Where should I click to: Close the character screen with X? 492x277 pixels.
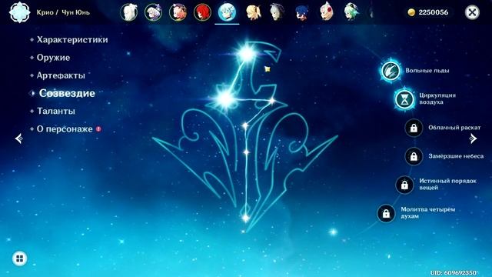click(x=472, y=12)
